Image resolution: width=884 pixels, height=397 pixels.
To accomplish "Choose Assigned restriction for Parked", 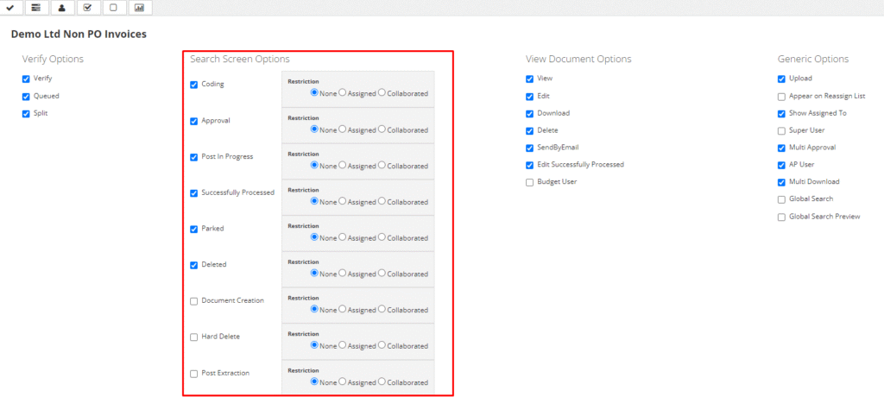I will (x=343, y=237).
